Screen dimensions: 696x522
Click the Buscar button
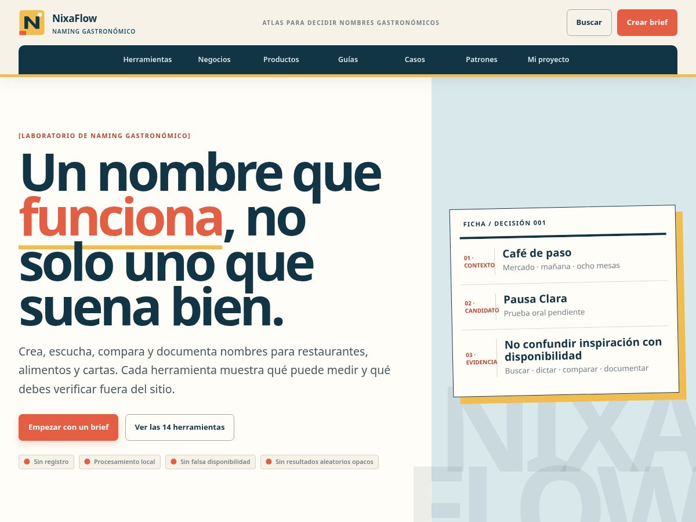click(x=589, y=23)
